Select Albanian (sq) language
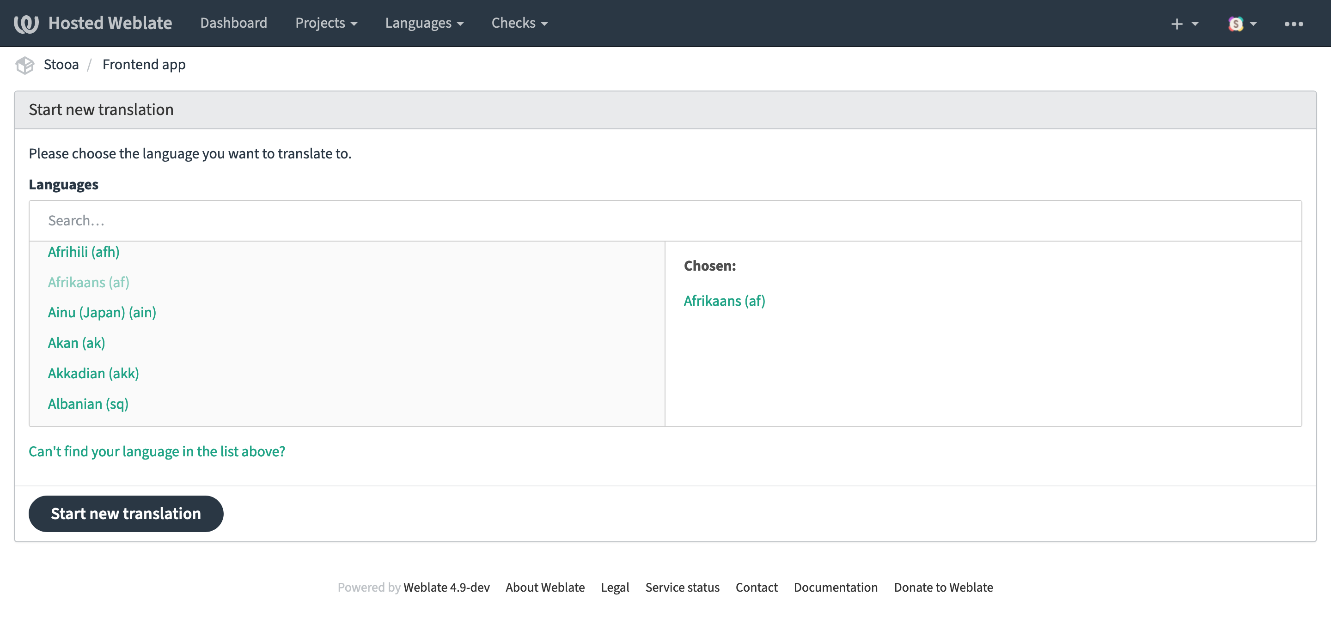The height and width of the screenshot is (618, 1331). (x=88, y=404)
